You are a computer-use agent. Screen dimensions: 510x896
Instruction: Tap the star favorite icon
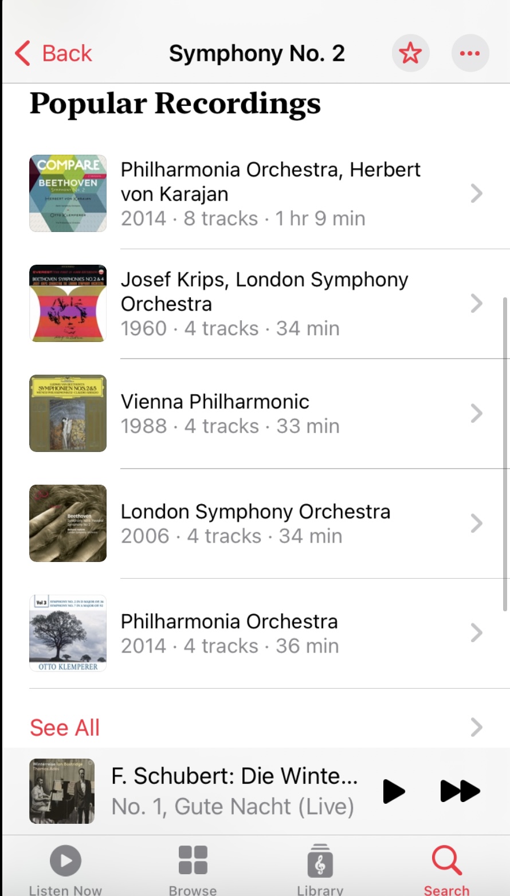click(410, 53)
